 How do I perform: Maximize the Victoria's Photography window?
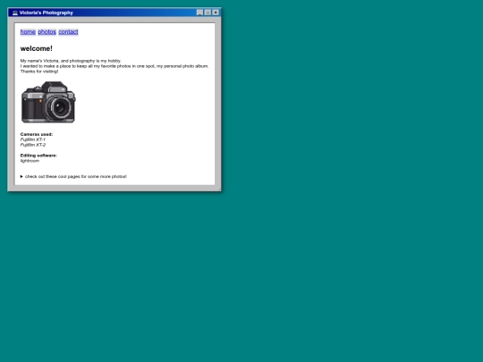coord(208,13)
